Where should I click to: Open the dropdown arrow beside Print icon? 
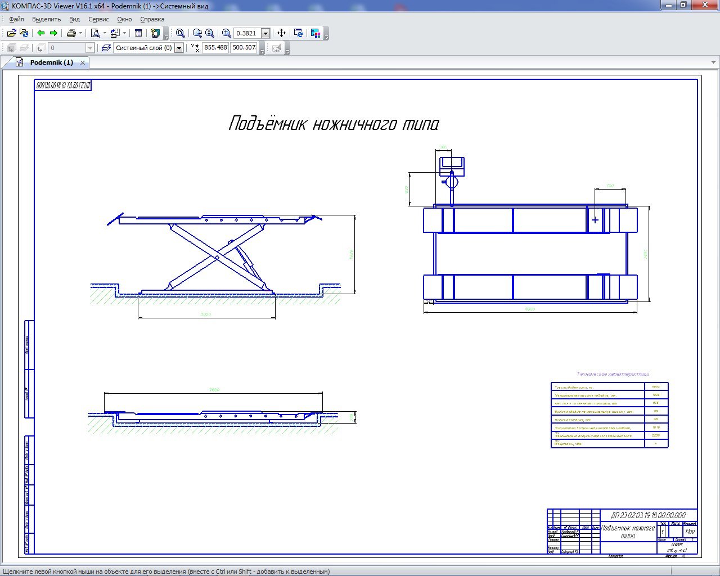click(x=80, y=33)
